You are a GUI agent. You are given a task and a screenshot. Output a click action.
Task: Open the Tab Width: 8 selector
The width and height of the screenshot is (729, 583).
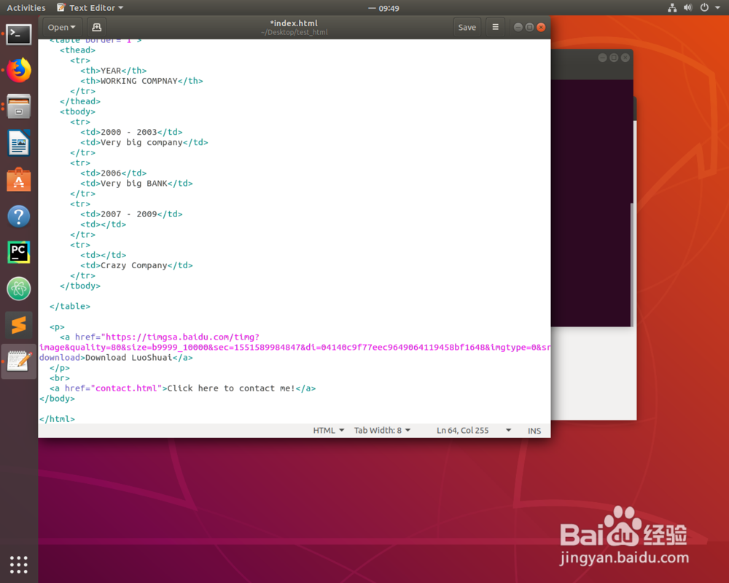[382, 431]
